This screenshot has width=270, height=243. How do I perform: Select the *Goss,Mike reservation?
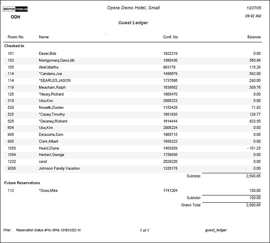(x=48, y=191)
